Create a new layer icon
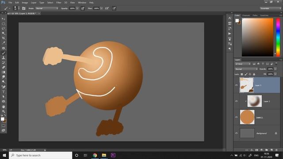Screen dimensions: 283x159 pos(272,150)
